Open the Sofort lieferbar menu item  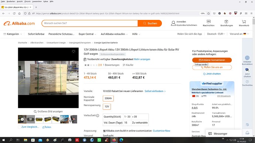pyautogui.click(x=36, y=34)
